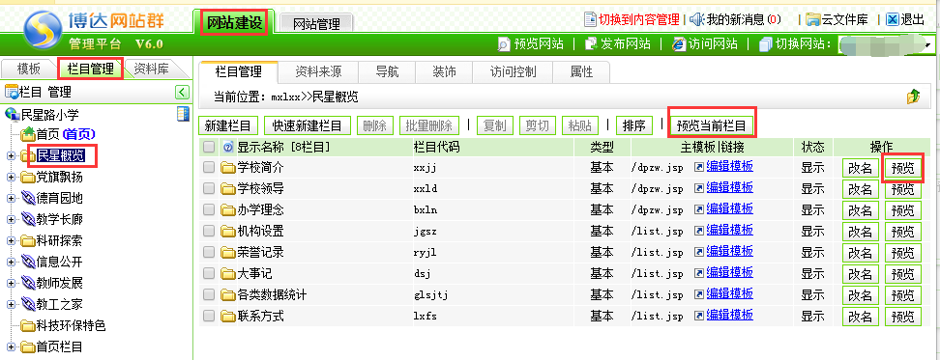Click the go-up-level folder icon
The width and height of the screenshot is (940, 360).
(x=913, y=96)
